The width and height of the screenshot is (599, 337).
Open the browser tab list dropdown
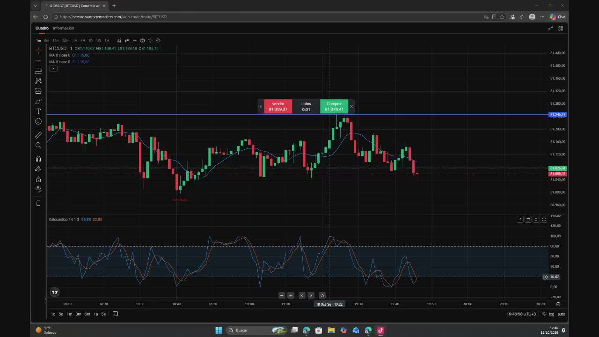(36, 6)
